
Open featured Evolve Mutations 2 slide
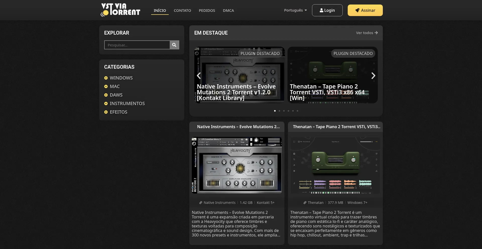239,75
